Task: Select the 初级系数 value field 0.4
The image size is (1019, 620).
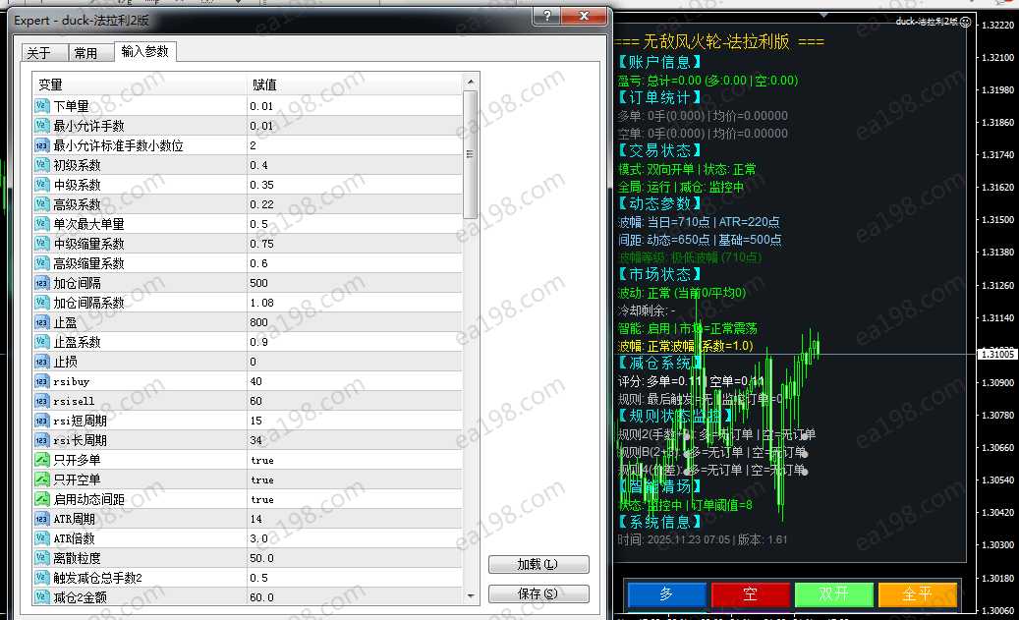Action: click(x=352, y=165)
